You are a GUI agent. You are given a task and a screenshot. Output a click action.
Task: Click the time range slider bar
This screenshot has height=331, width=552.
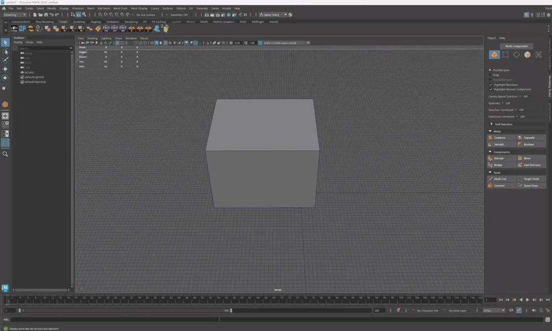point(124,311)
